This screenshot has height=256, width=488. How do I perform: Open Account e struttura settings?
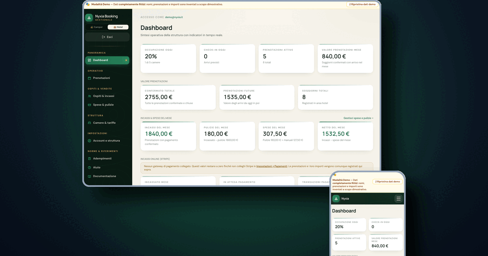click(x=107, y=141)
